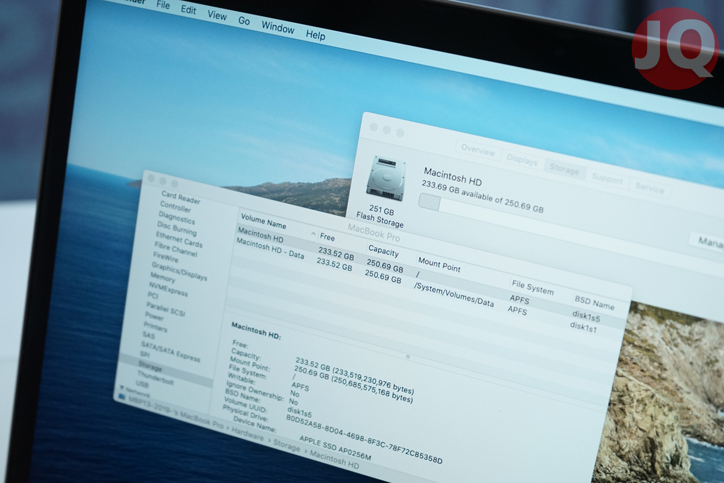Select FireWire in the sidebar
Image resolution: width=724 pixels, height=483 pixels.
165,258
